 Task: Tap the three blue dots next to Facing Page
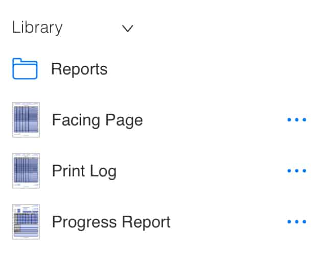tap(296, 120)
